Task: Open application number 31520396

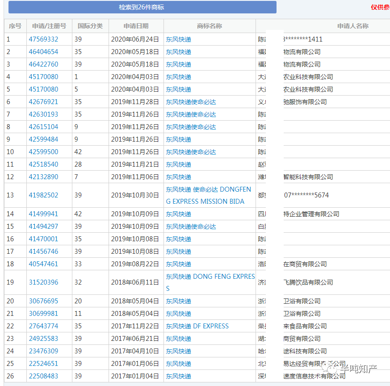Action: click(43, 282)
